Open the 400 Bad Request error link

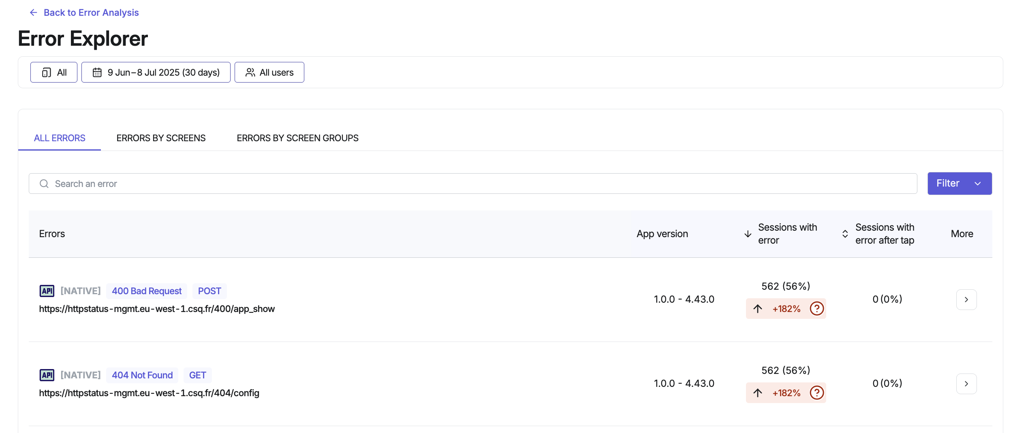pos(146,291)
